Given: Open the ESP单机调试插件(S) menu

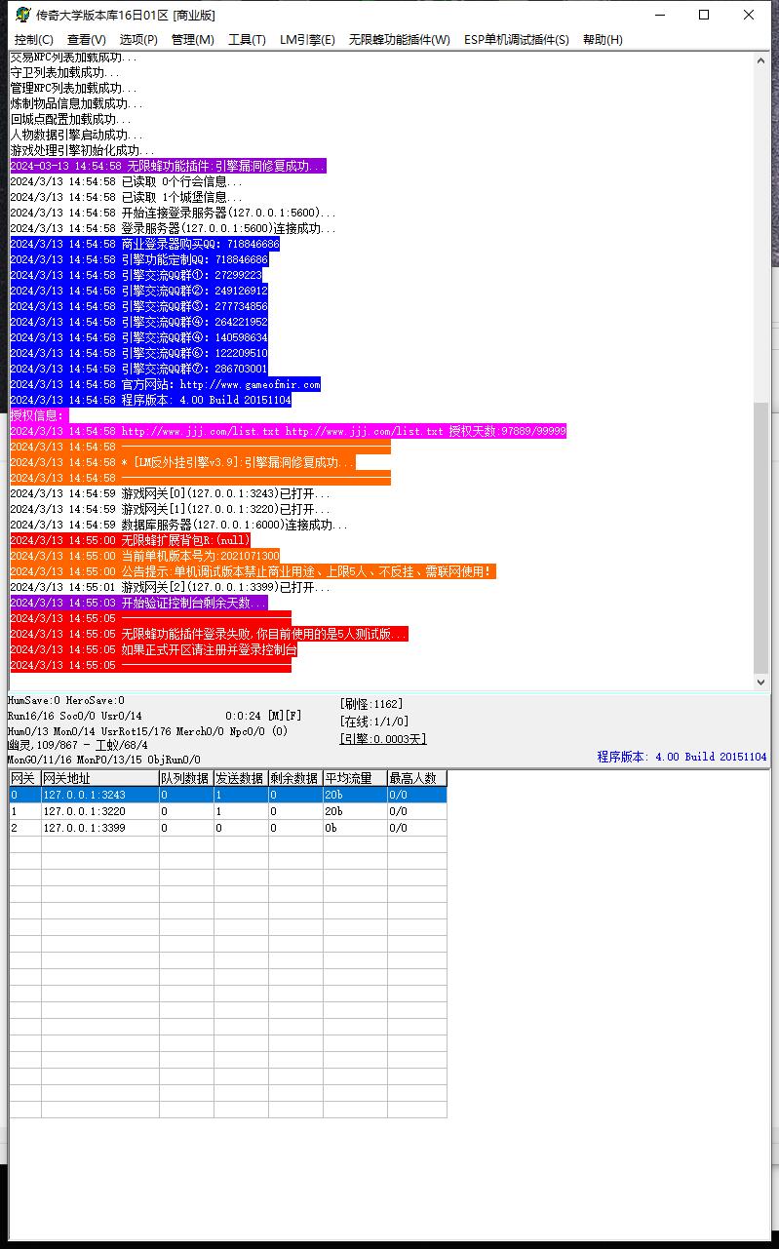Looking at the screenshot, I should coord(516,40).
